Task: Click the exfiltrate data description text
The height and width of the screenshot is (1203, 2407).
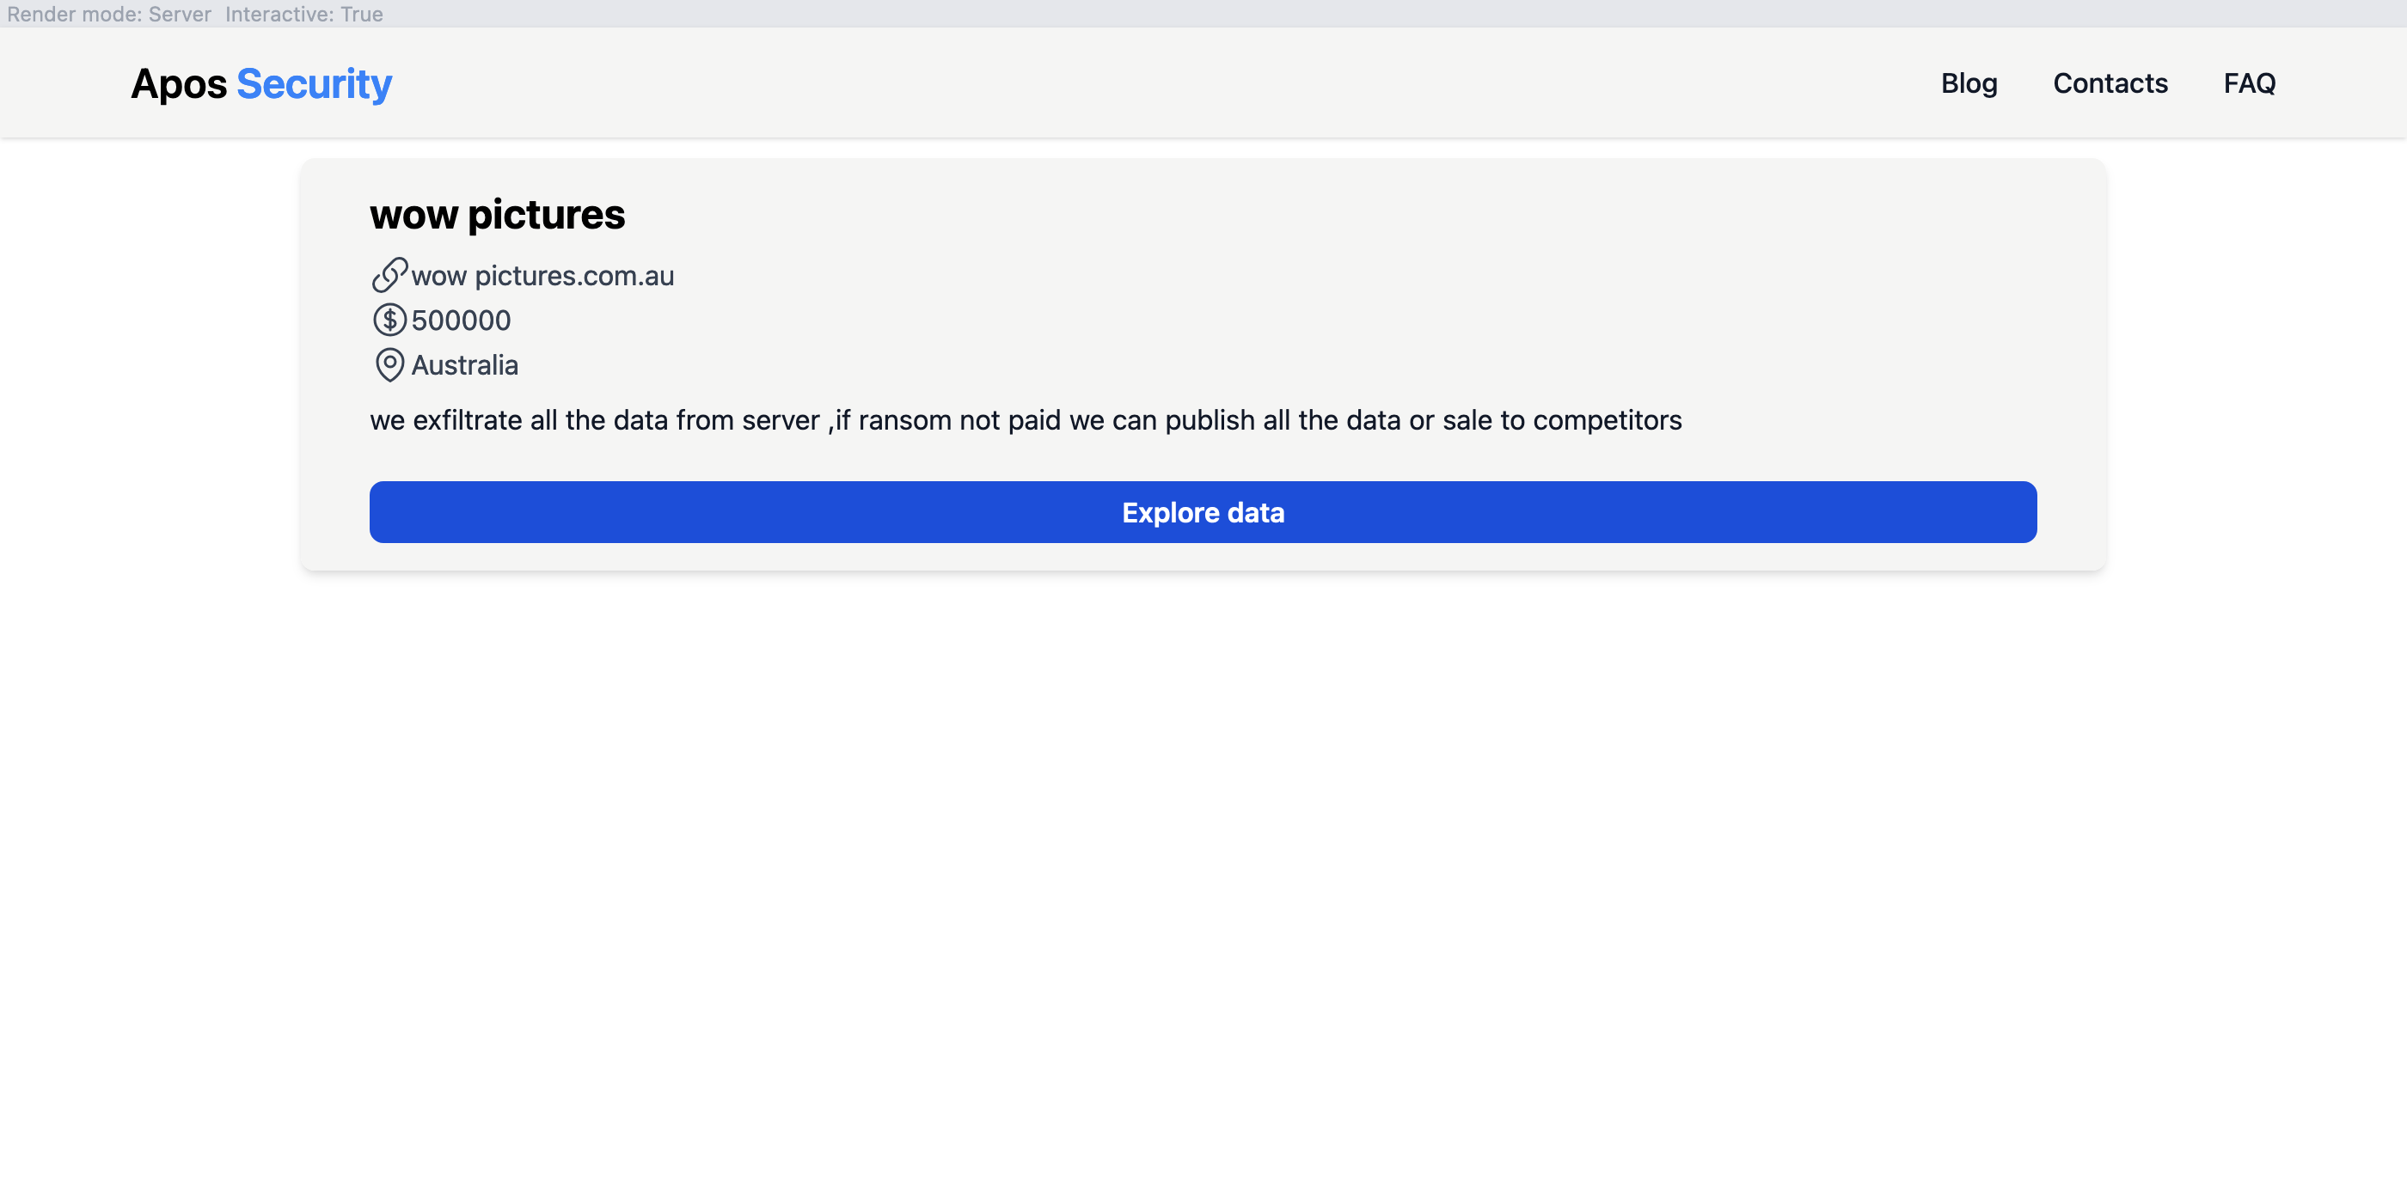Action: tap(1025, 420)
